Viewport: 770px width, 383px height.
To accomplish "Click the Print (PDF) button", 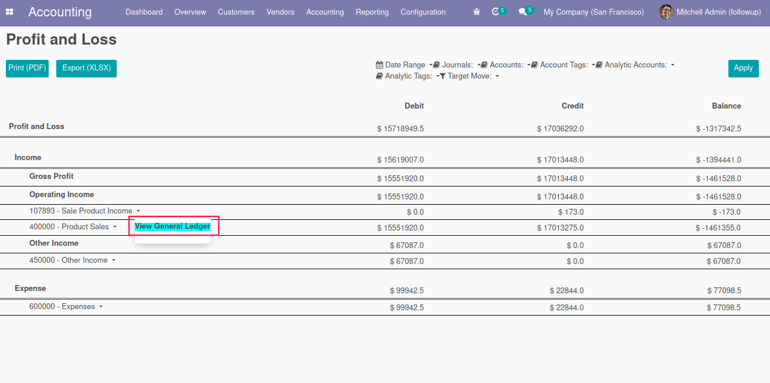I will coord(27,68).
